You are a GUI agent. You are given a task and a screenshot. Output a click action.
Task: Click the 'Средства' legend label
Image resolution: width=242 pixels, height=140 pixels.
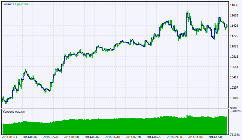pos(22,4)
